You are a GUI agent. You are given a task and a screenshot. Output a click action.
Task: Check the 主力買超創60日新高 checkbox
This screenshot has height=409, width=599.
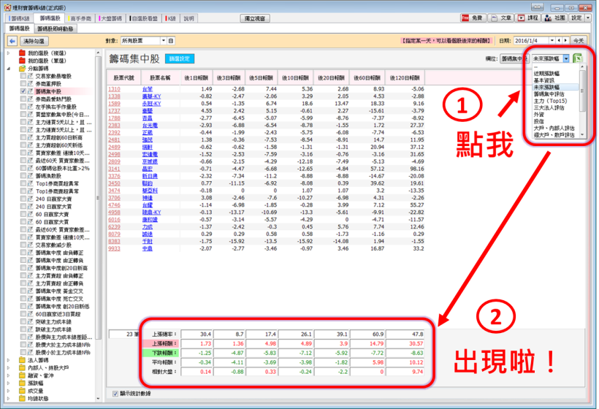tap(23, 137)
